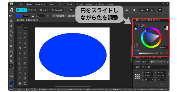The height and width of the screenshot is (92, 177).
Task: Pick the Star shape
Action: tap(25, 43)
